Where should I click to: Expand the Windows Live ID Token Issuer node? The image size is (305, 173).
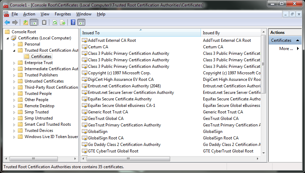pyautogui.click(x=14, y=137)
